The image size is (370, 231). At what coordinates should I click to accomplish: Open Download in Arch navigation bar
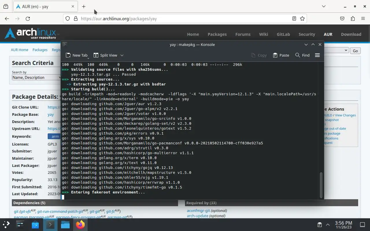[x=351, y=34]
